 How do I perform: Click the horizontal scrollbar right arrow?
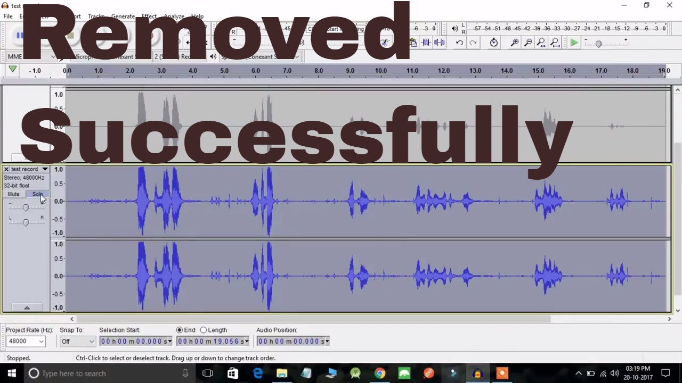click(670, 319)
